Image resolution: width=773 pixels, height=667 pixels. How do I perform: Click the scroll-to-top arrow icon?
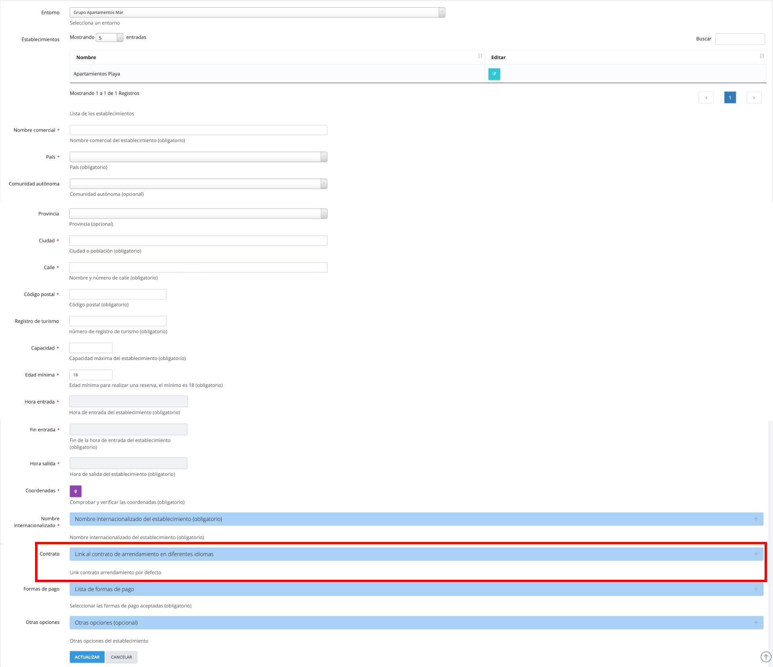point(765,657)
